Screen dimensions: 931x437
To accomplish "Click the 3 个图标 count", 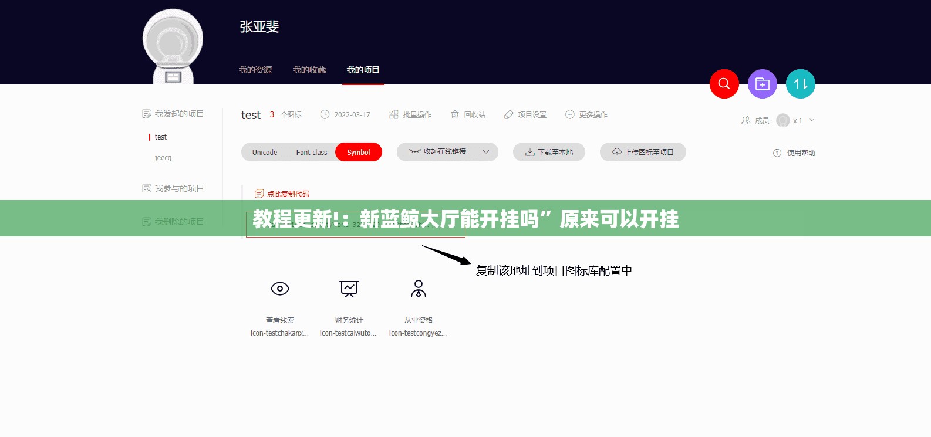I will (x=285, y=114).
